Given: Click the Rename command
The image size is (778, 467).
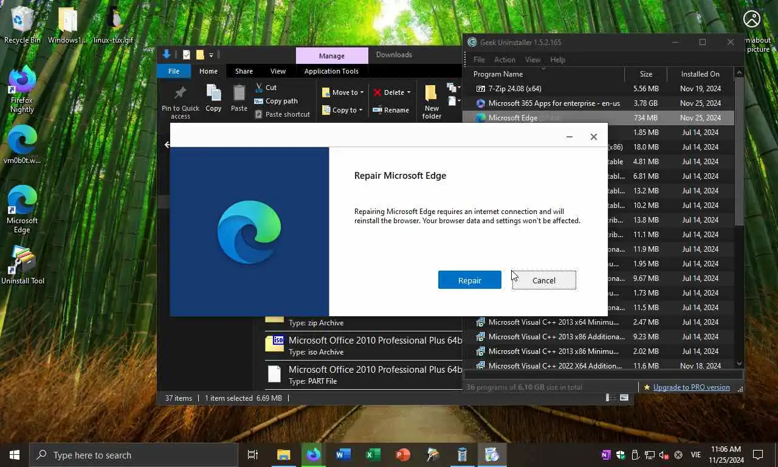Looking at the screenshot, I should 390,110.
